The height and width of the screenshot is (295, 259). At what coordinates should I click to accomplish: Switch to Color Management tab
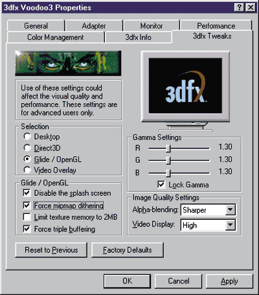tap(56, 37)
